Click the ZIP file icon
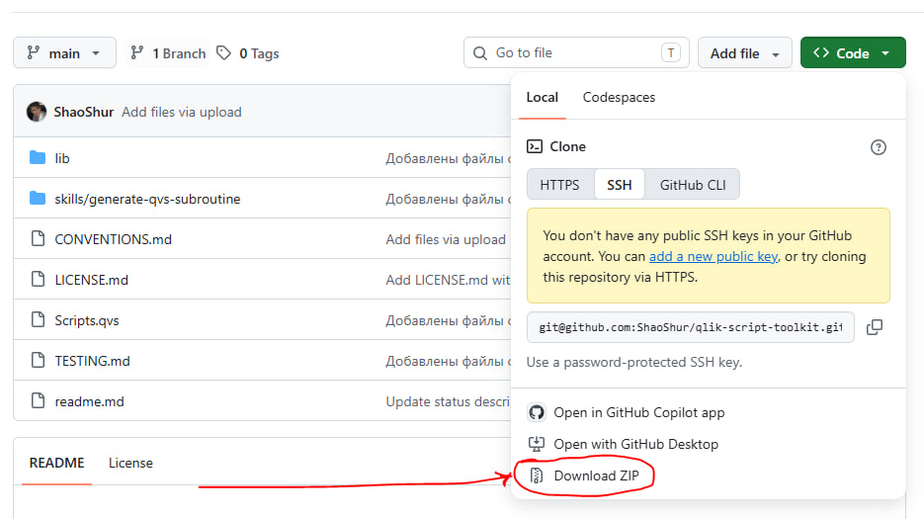 click(x=537, y=476)
